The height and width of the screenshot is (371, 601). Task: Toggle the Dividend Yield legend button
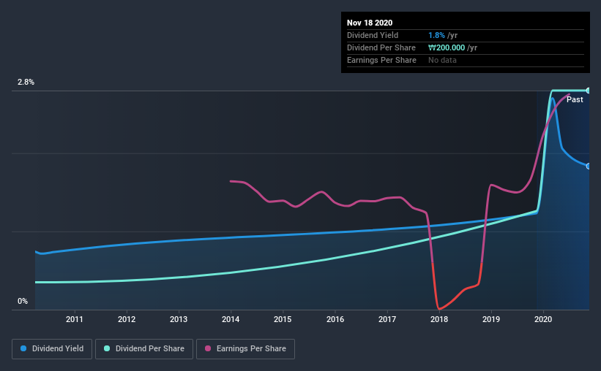52,349
